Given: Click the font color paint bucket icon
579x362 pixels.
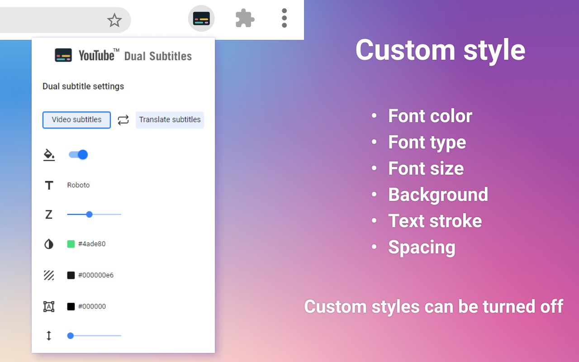Looking at the screenshot, I should click(49, 155).
